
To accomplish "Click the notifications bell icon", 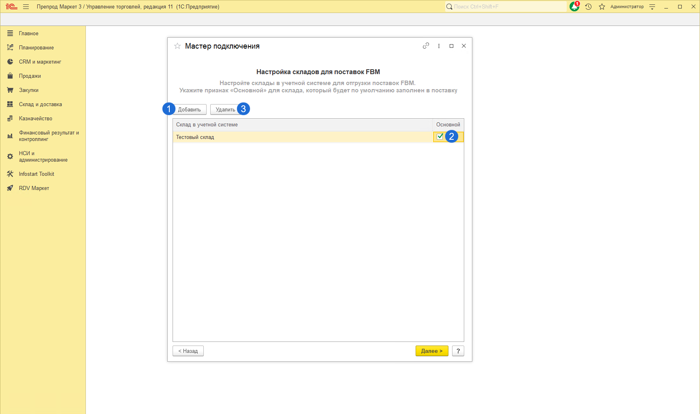I will [574, 6].
